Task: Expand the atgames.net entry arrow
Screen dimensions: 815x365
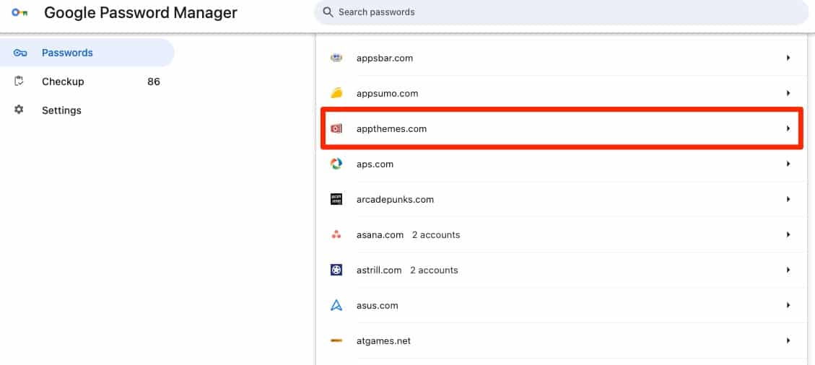Action: tap(788, 340)
